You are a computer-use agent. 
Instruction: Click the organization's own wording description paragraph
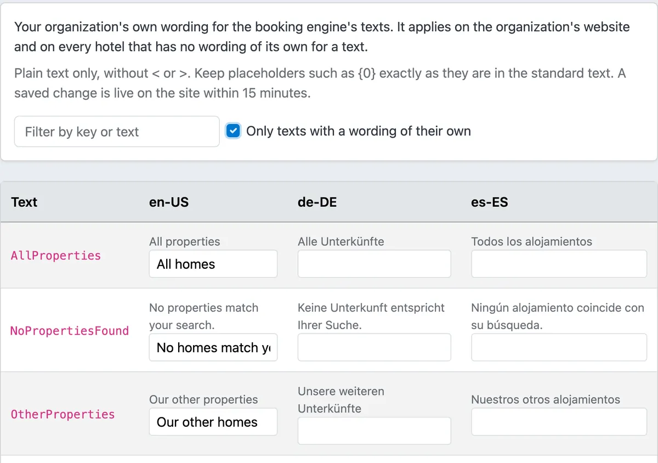coord(322,37)
